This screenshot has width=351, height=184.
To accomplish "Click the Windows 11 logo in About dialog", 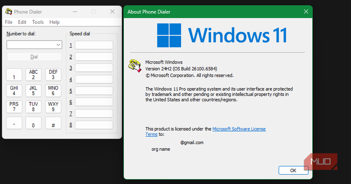I will (222, 35).
